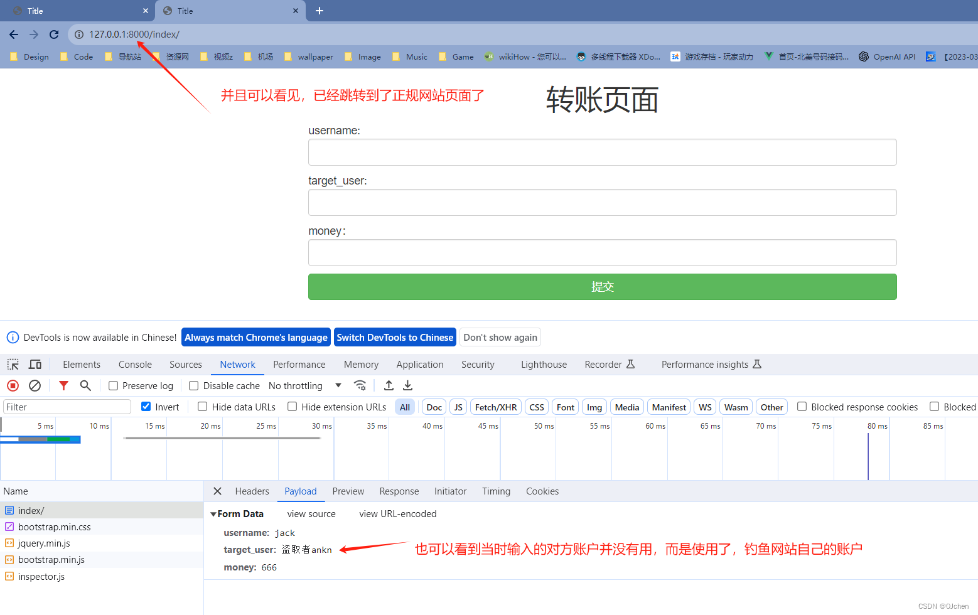Select the inspect element picker icon
978x615 pixels.
[13, 365]
